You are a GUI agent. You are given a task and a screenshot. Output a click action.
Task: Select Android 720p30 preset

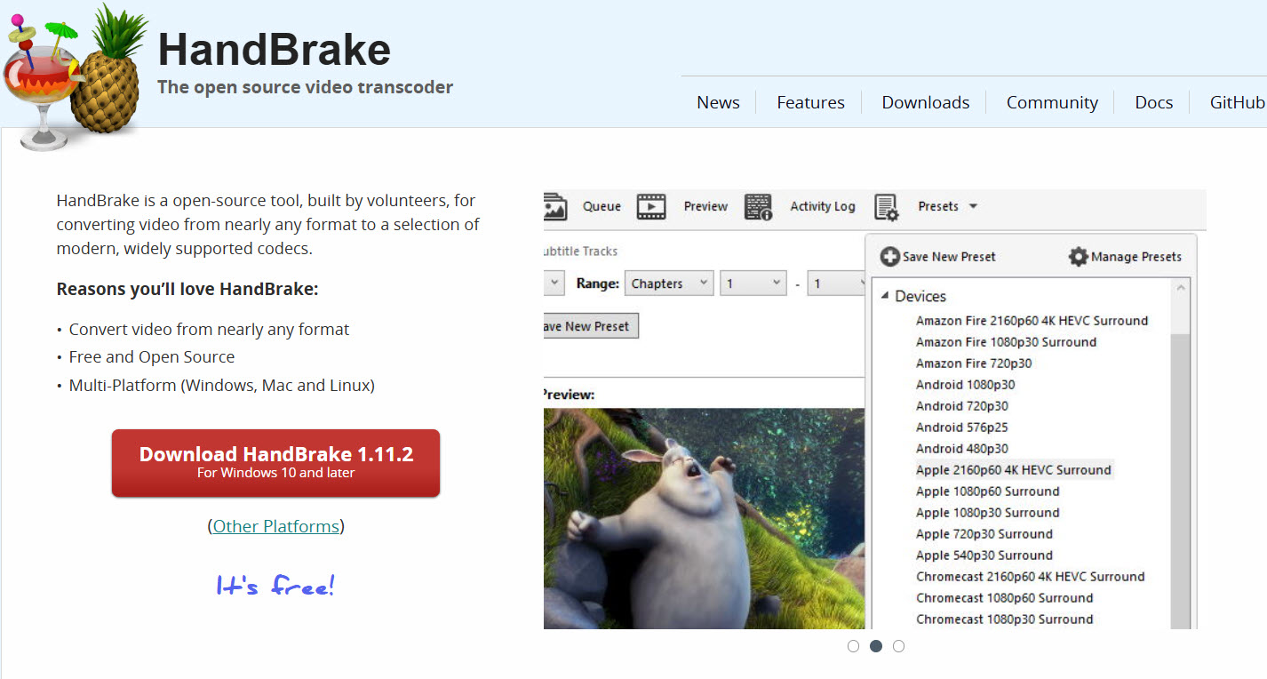pyautogui.click(x=962, y=406)
